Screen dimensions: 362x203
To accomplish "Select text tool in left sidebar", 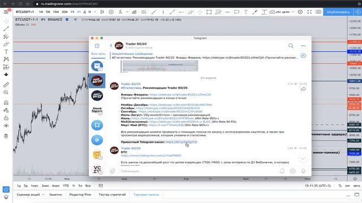I will click(x=6, y=51).
